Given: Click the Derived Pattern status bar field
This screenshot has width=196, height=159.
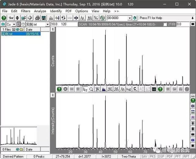Looking at the screenshot, I should pos(13,157).
